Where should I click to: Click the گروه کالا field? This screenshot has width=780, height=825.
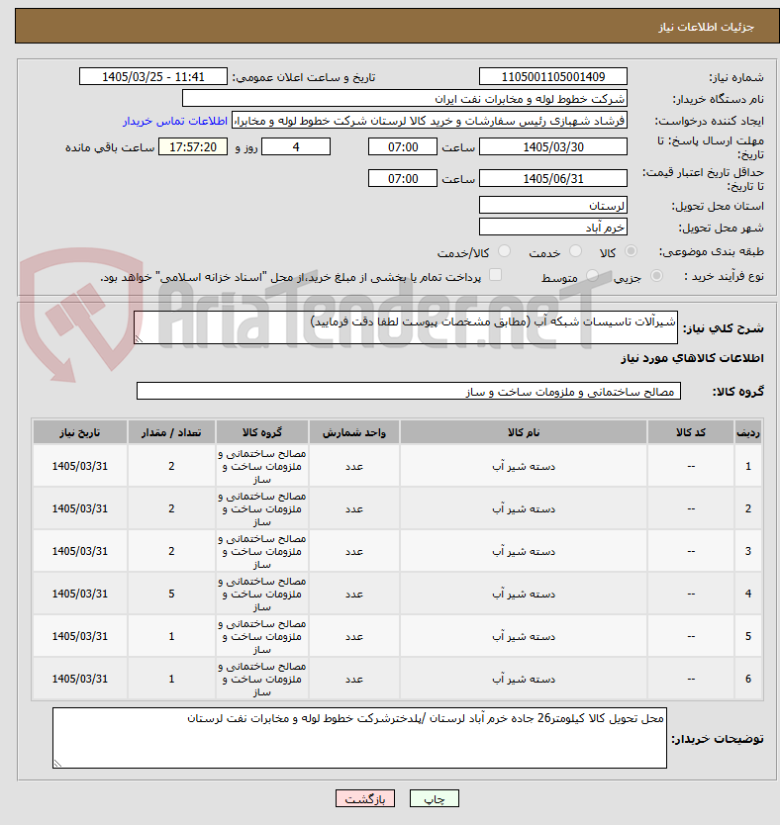point(409,391)
